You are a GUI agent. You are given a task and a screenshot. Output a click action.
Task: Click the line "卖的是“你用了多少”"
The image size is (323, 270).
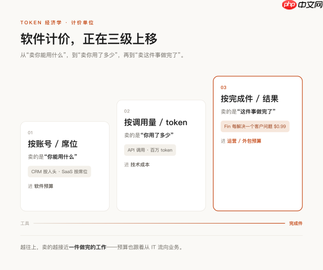[x=149, y=135]
